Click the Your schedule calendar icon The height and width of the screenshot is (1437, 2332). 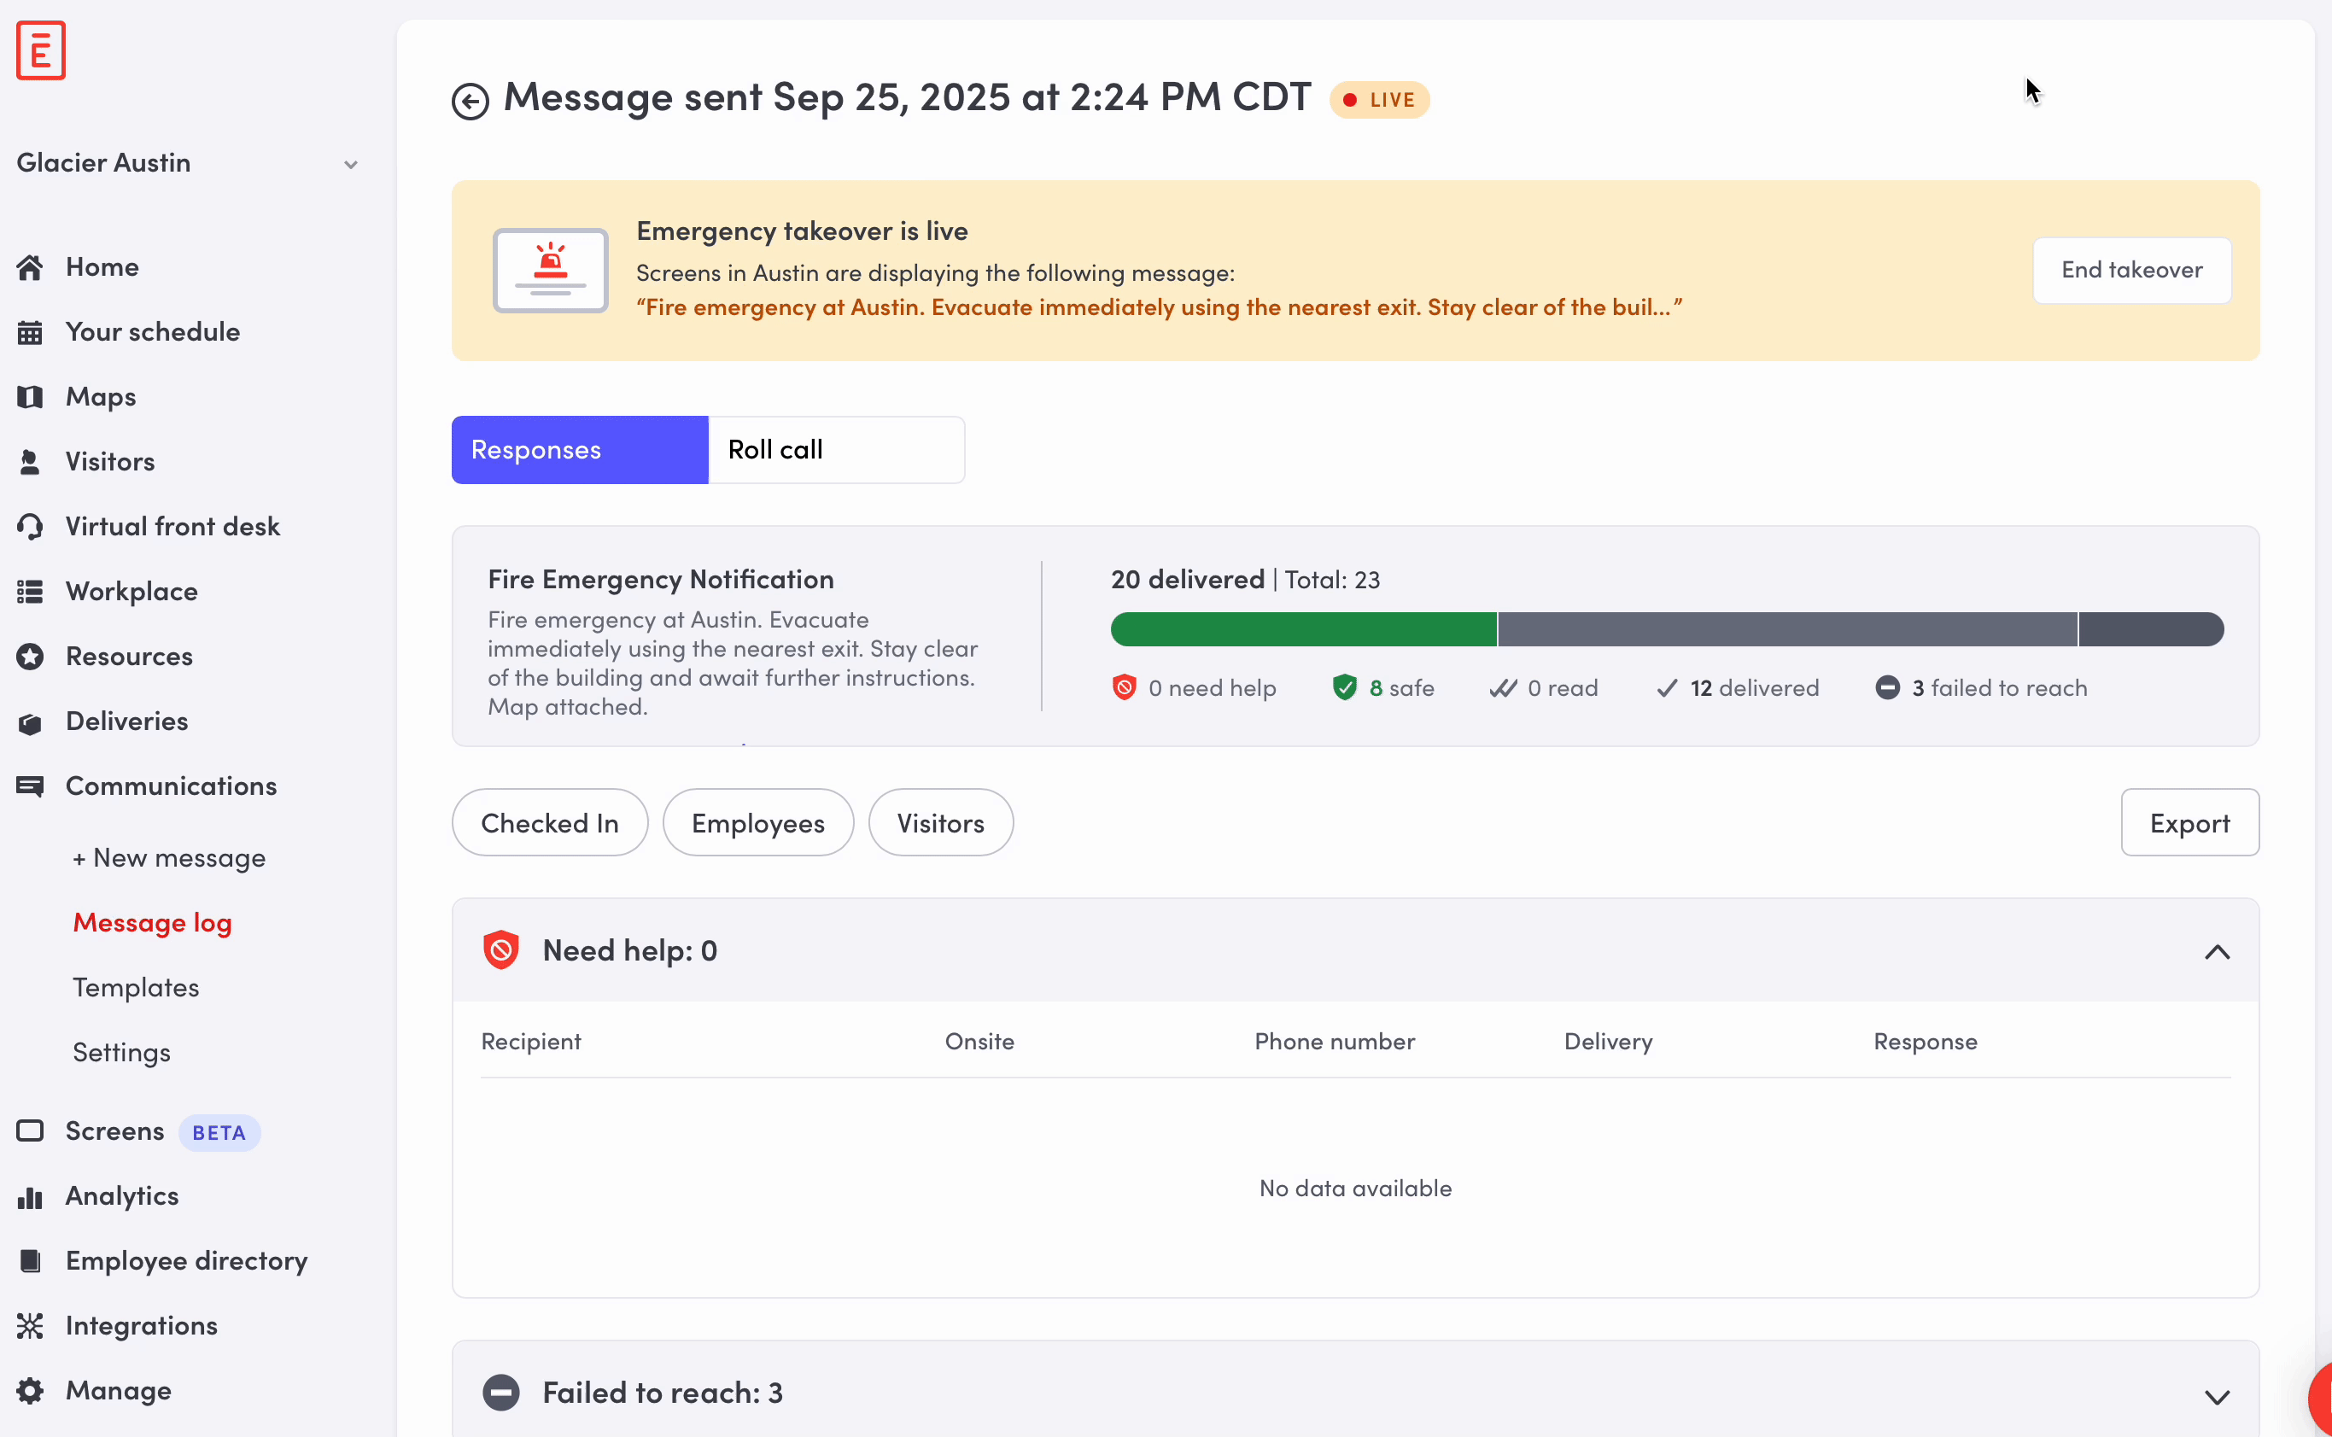[29, 333]
